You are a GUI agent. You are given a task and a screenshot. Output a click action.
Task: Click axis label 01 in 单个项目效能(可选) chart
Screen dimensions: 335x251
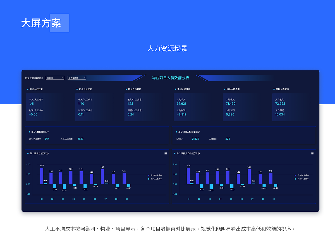pos(42,199)
